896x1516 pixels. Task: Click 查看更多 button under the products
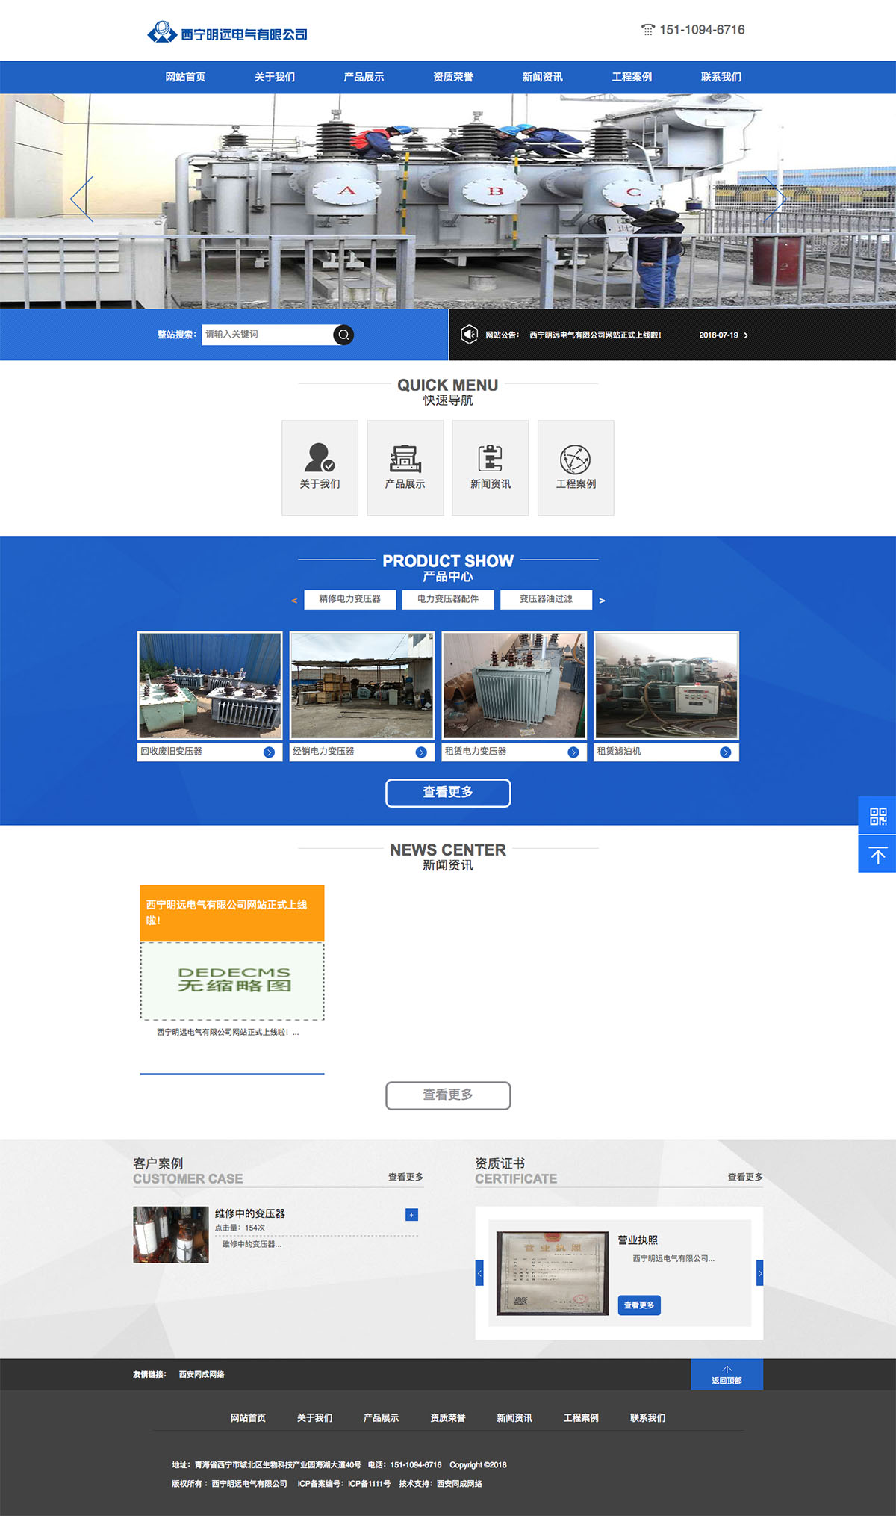[x=448, y=793]
